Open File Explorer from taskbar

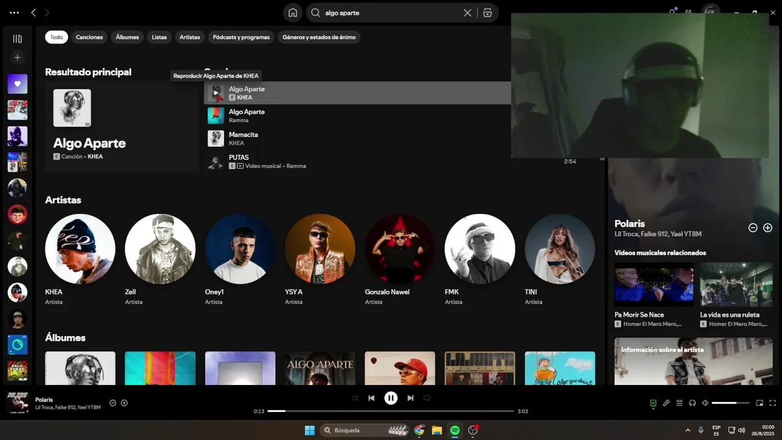(437, 430)
